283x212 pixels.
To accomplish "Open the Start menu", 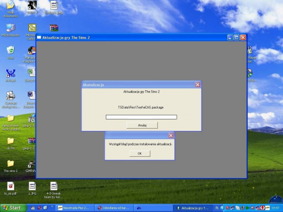I will tap(13, 208).
